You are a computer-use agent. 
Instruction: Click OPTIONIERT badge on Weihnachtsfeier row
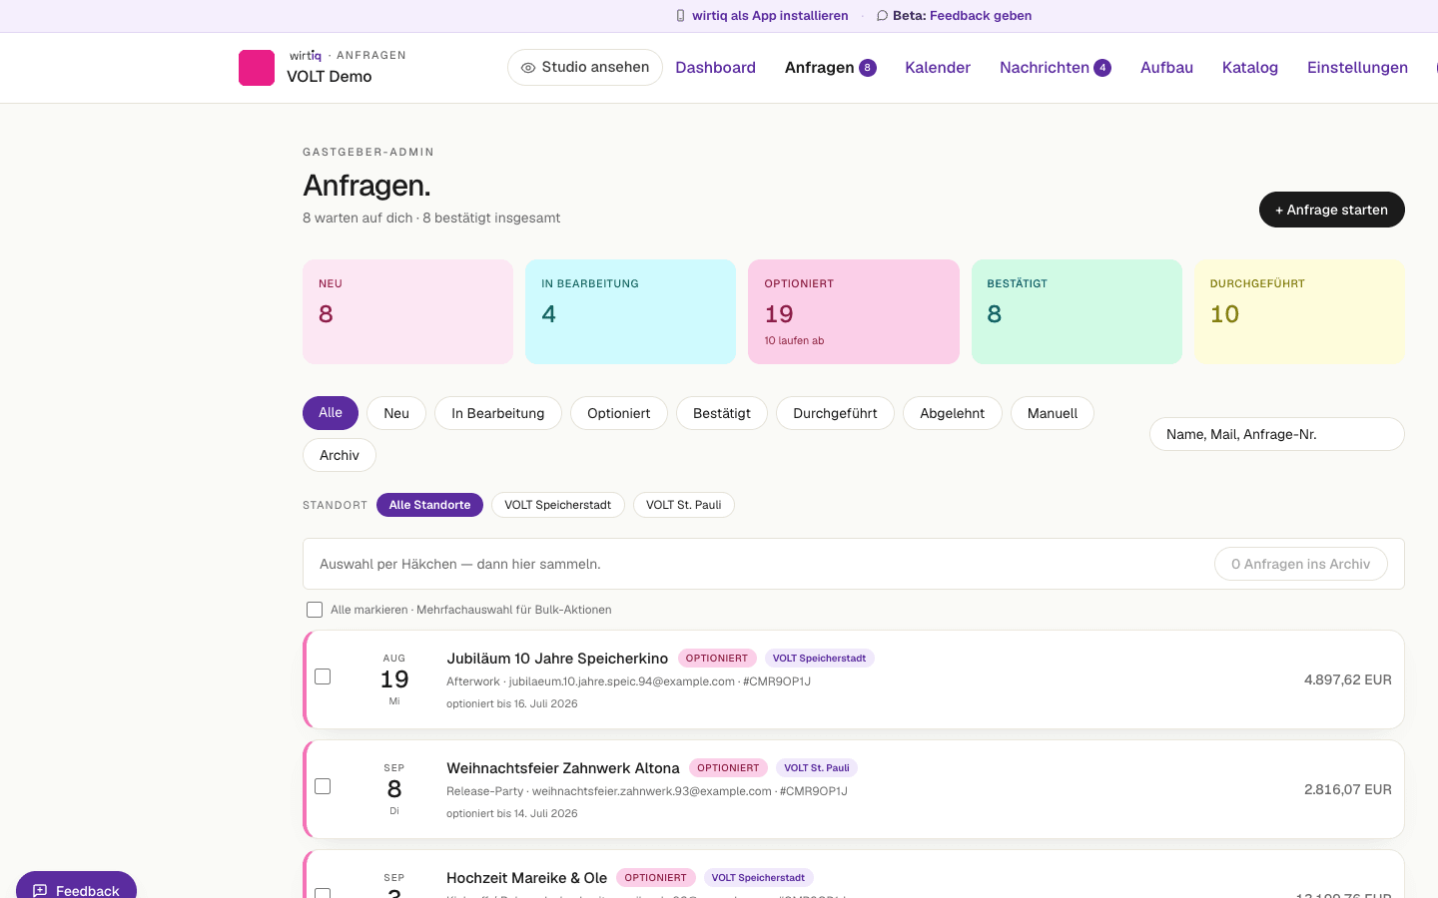click(728, 768)
